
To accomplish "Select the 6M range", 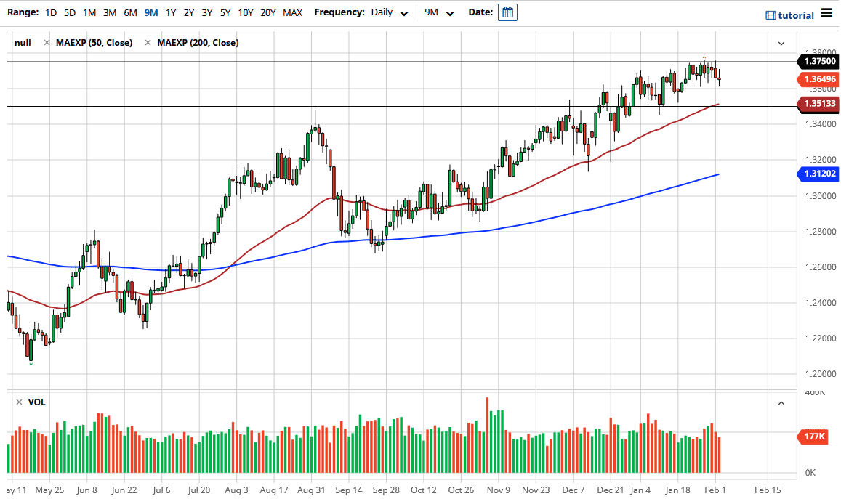I will (x=130, y=12).
